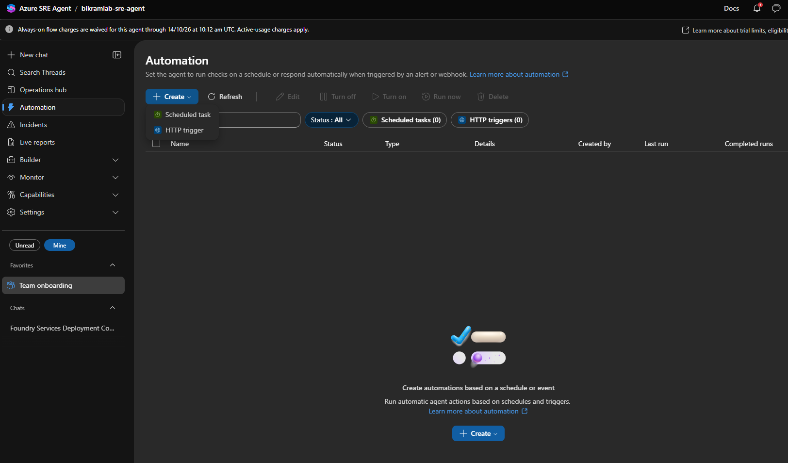Collapse the sidebar panel icon

[x=117, y=55]
